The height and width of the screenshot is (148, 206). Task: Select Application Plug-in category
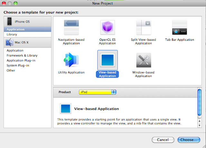[27, 60]
